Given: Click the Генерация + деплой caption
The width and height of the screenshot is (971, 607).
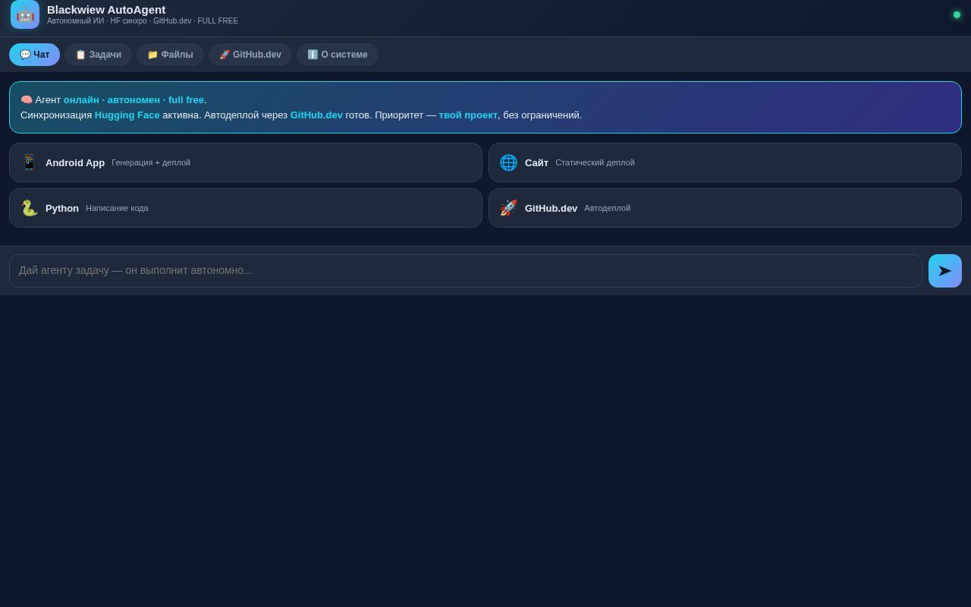Looking at the screenshot, I should pos(151,162).
